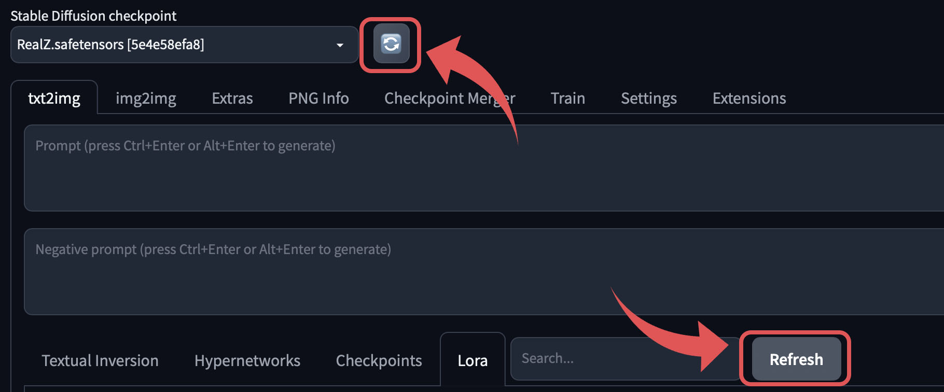Open the Checkpoint Merger tab

coord(449,98)
